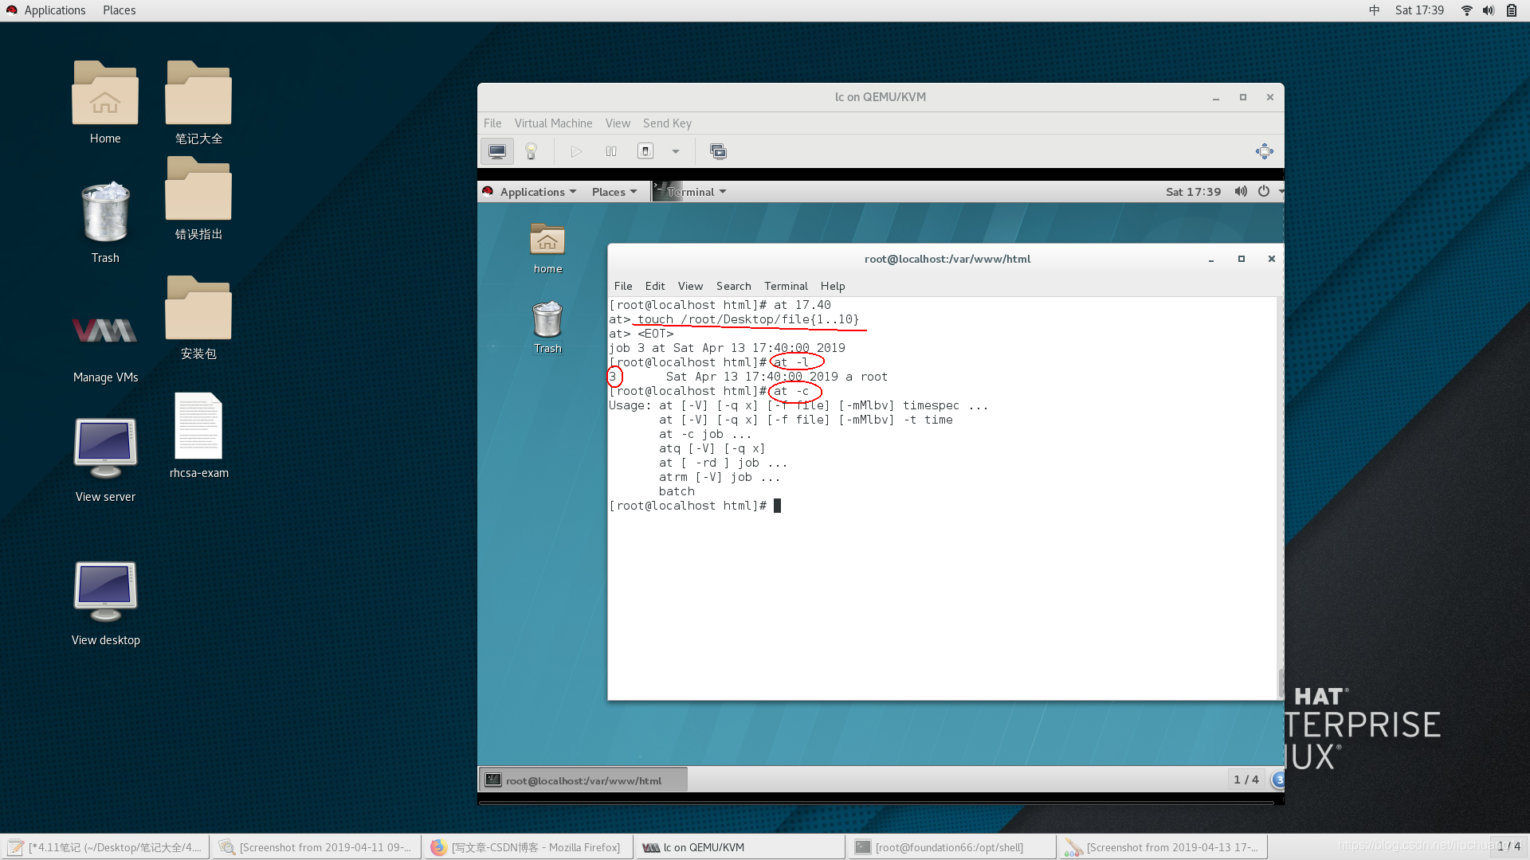
Task: Open the Send Key menu
Action: (x=667, y=123)
